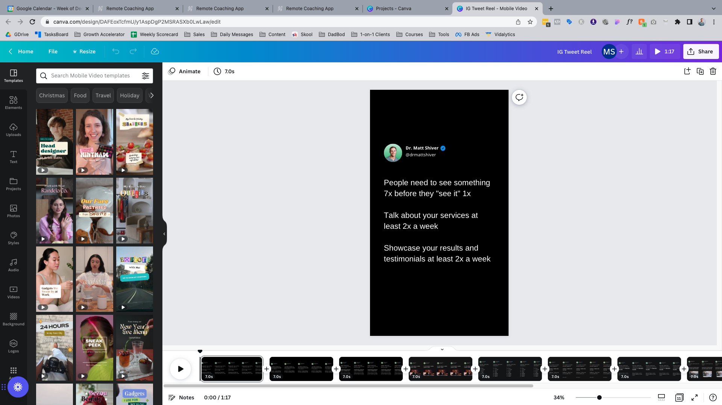
Task: Collapse the templates side panel
Action: [164, 234]
